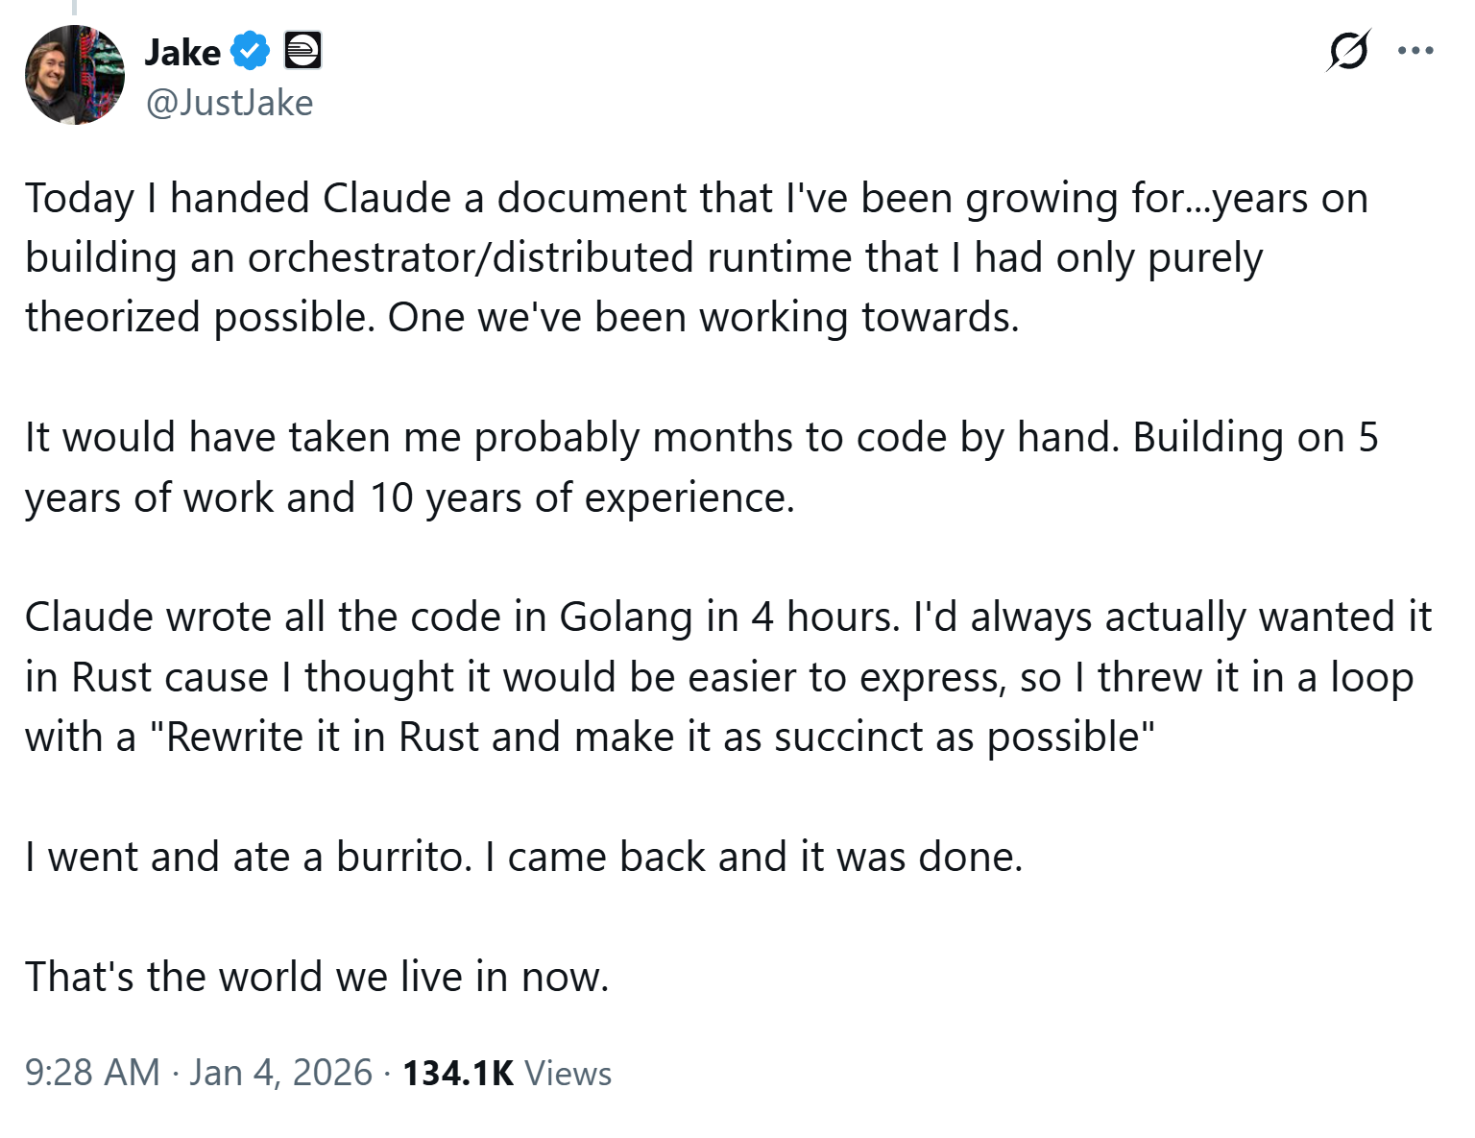The width and height of the screenshot is (1475, 1138).
Task: Click the words '10 years of experience'
Action: click(x=582, y=497)
